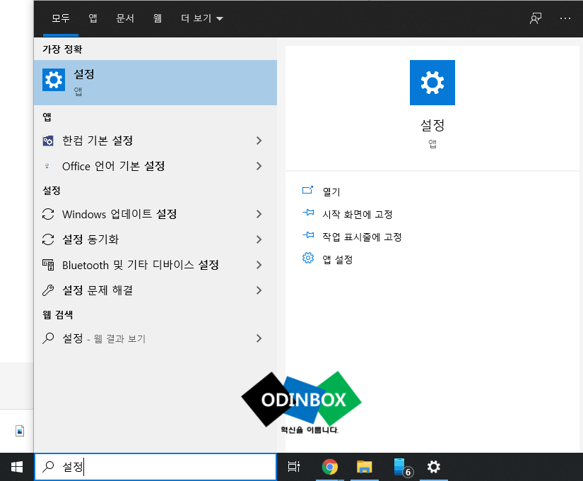Click 앱 설정 action
The width and height of the screenshot is (583, 481).
[x=337, y=259]
